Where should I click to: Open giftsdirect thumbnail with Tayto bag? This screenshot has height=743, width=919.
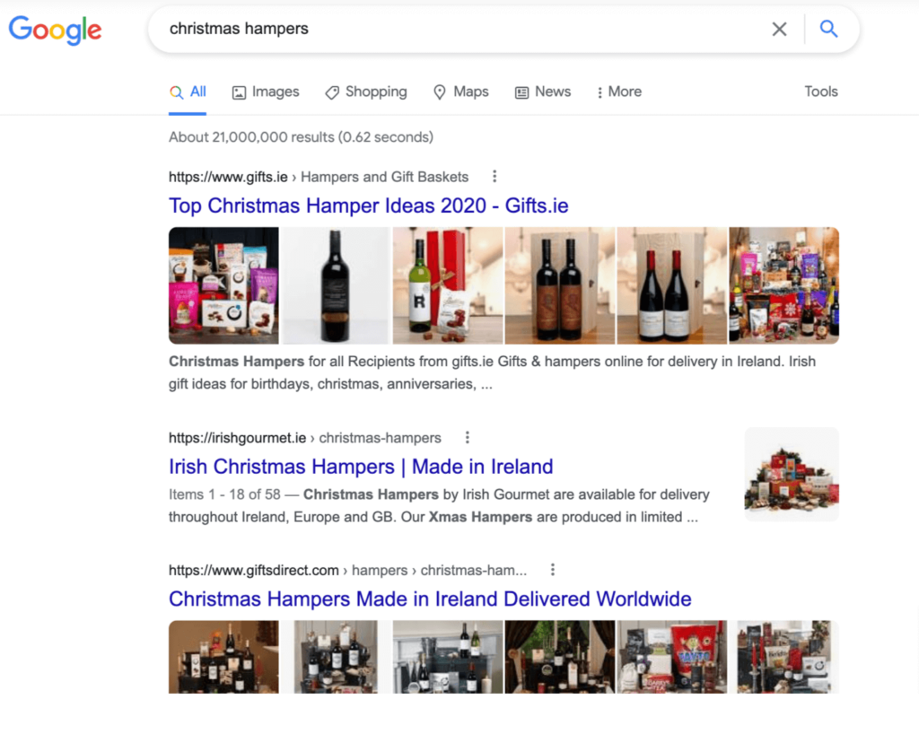pos(671,657)
